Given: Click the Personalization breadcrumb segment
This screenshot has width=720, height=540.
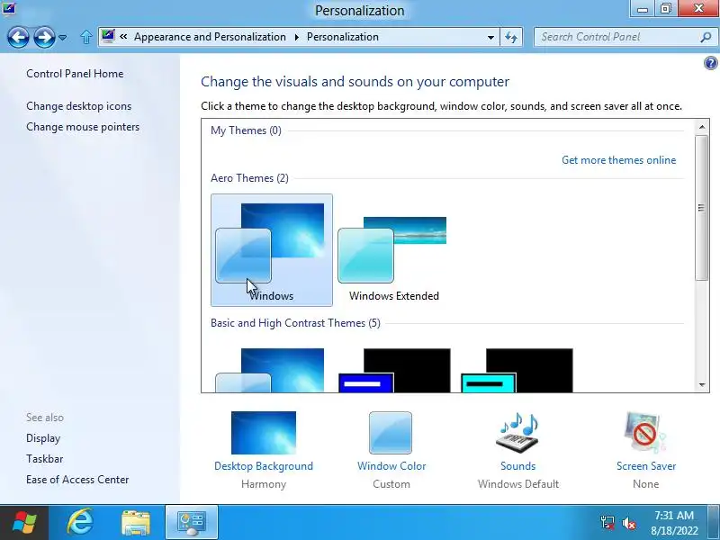Looking at the screenshot, I should [x=343, y=37].
